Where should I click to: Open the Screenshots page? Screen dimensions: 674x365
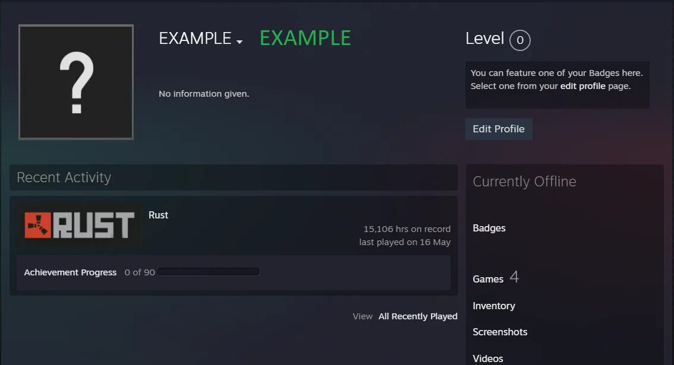[500, 332]
